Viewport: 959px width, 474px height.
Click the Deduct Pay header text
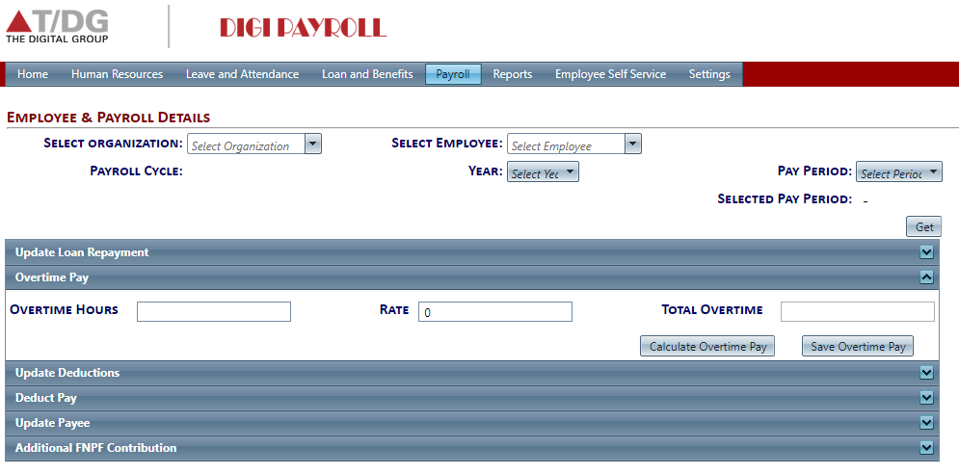coord(46,398)
